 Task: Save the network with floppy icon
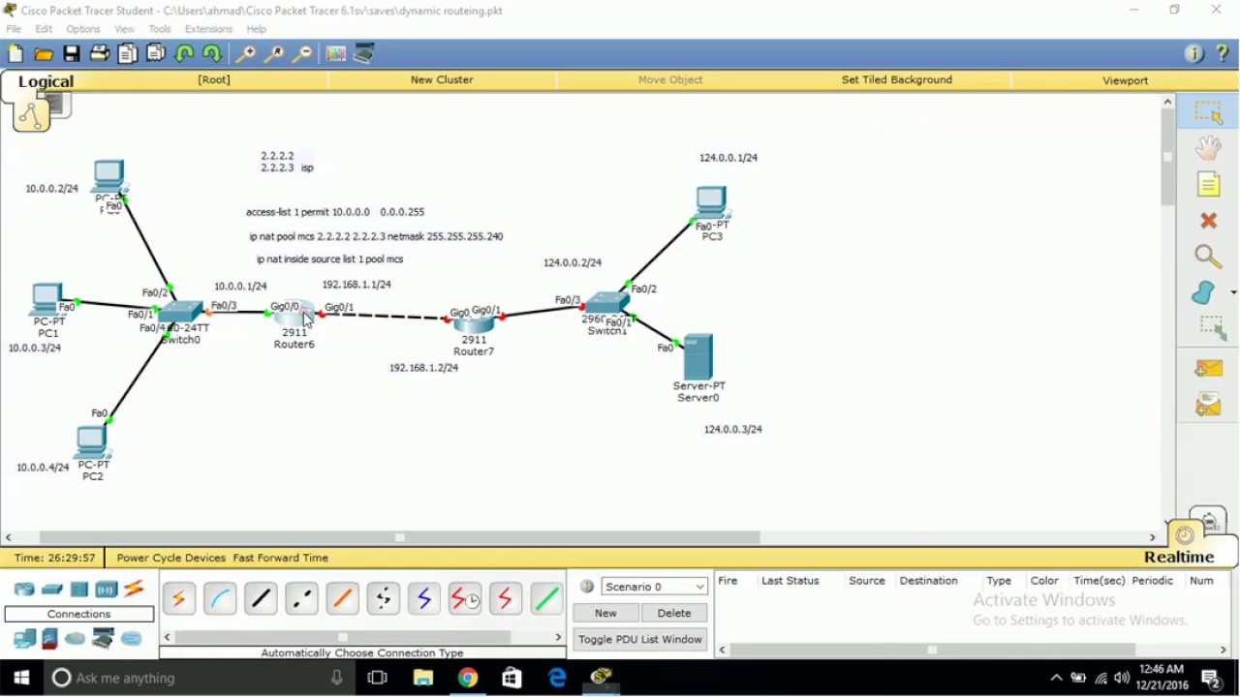tap(72, 54)
